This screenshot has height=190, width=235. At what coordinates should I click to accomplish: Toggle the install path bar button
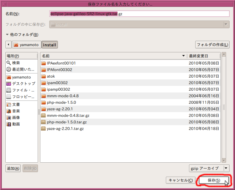pos(50,45)
